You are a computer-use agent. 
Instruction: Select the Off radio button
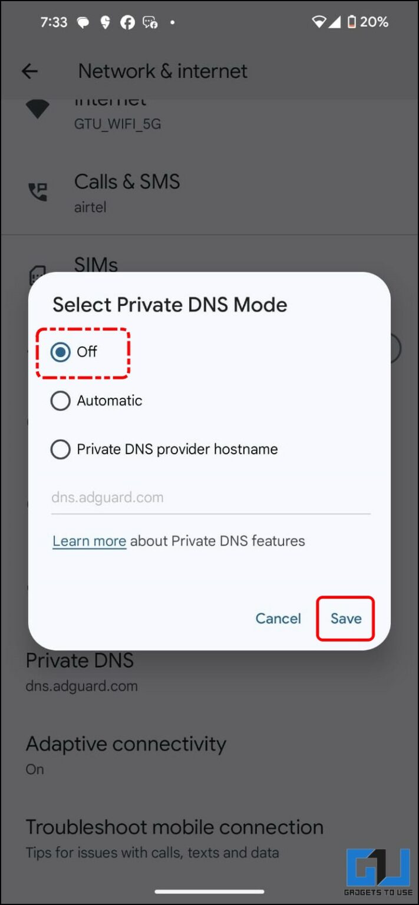click(x=60, y=352)
